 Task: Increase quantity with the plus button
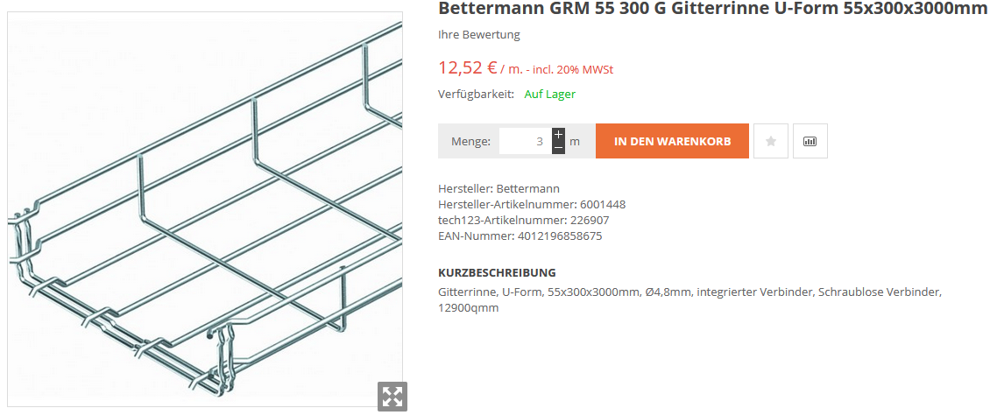pyautogui.click(x=558, y=135)
